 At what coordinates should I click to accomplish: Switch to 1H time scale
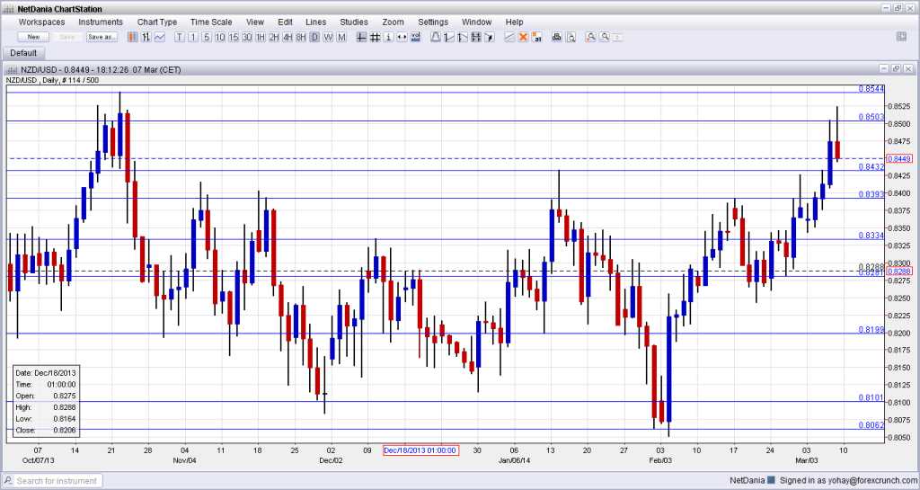pos(261,37)
